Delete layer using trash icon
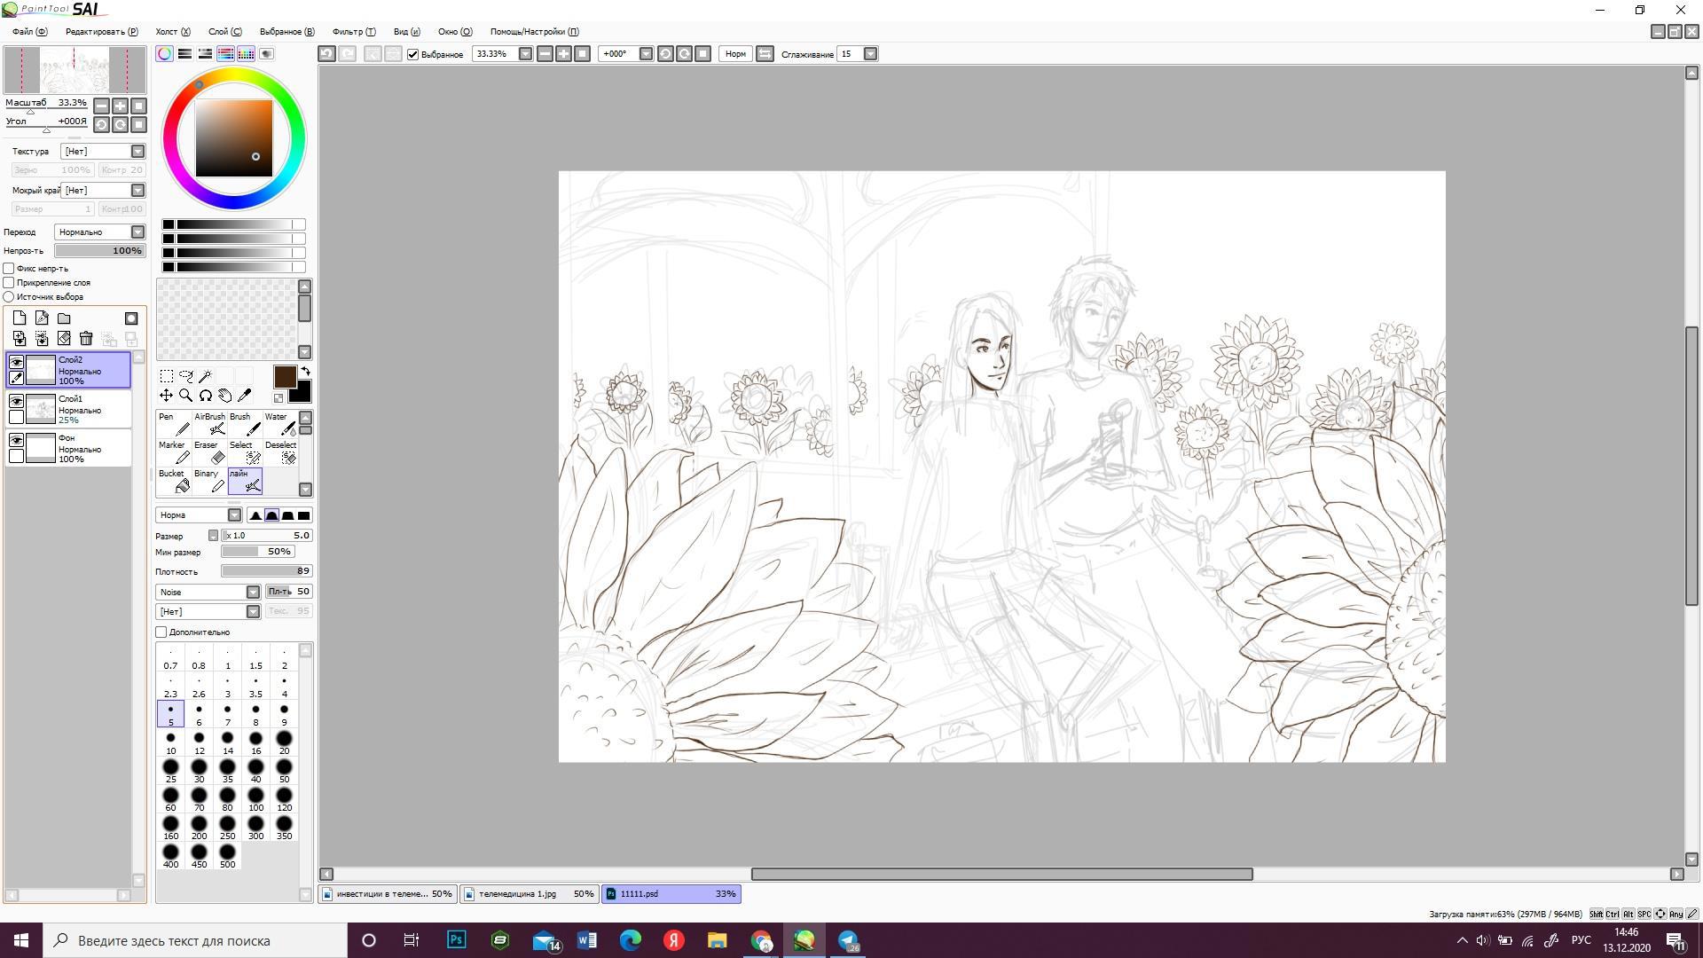 click(86, 338)
